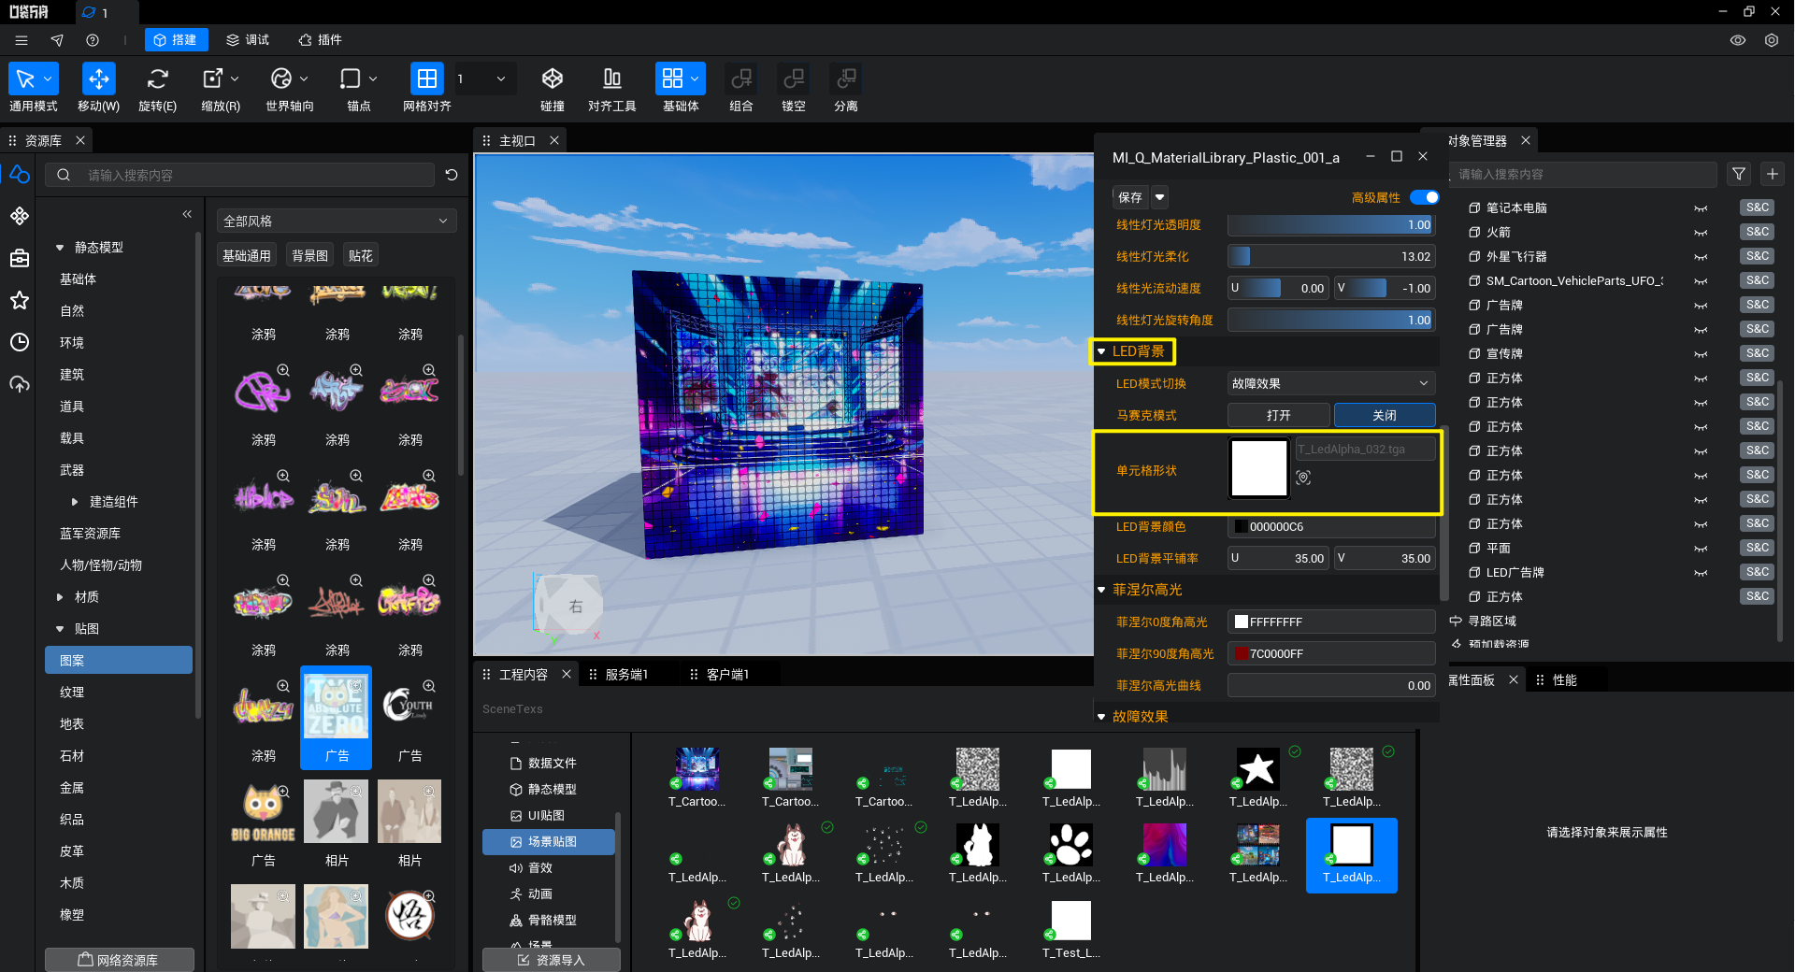Click the 碰撞 collision icon
The height and width of the screenshot is (972, 1795).
click(x=553, y=79)
